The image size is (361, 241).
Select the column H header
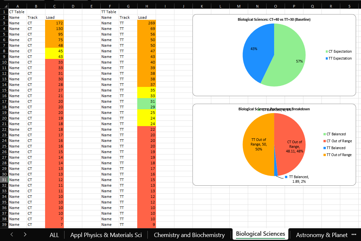click(x=146, y=6)
